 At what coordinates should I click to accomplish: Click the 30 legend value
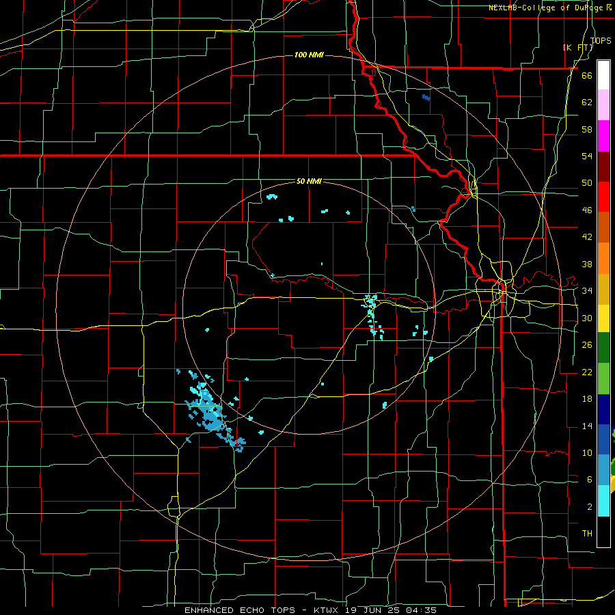587,318
